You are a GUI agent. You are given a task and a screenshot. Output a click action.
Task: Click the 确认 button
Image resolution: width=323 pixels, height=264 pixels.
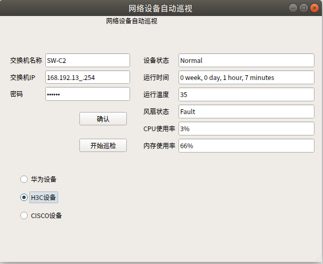pyautogui.click(x=103, y=119)
